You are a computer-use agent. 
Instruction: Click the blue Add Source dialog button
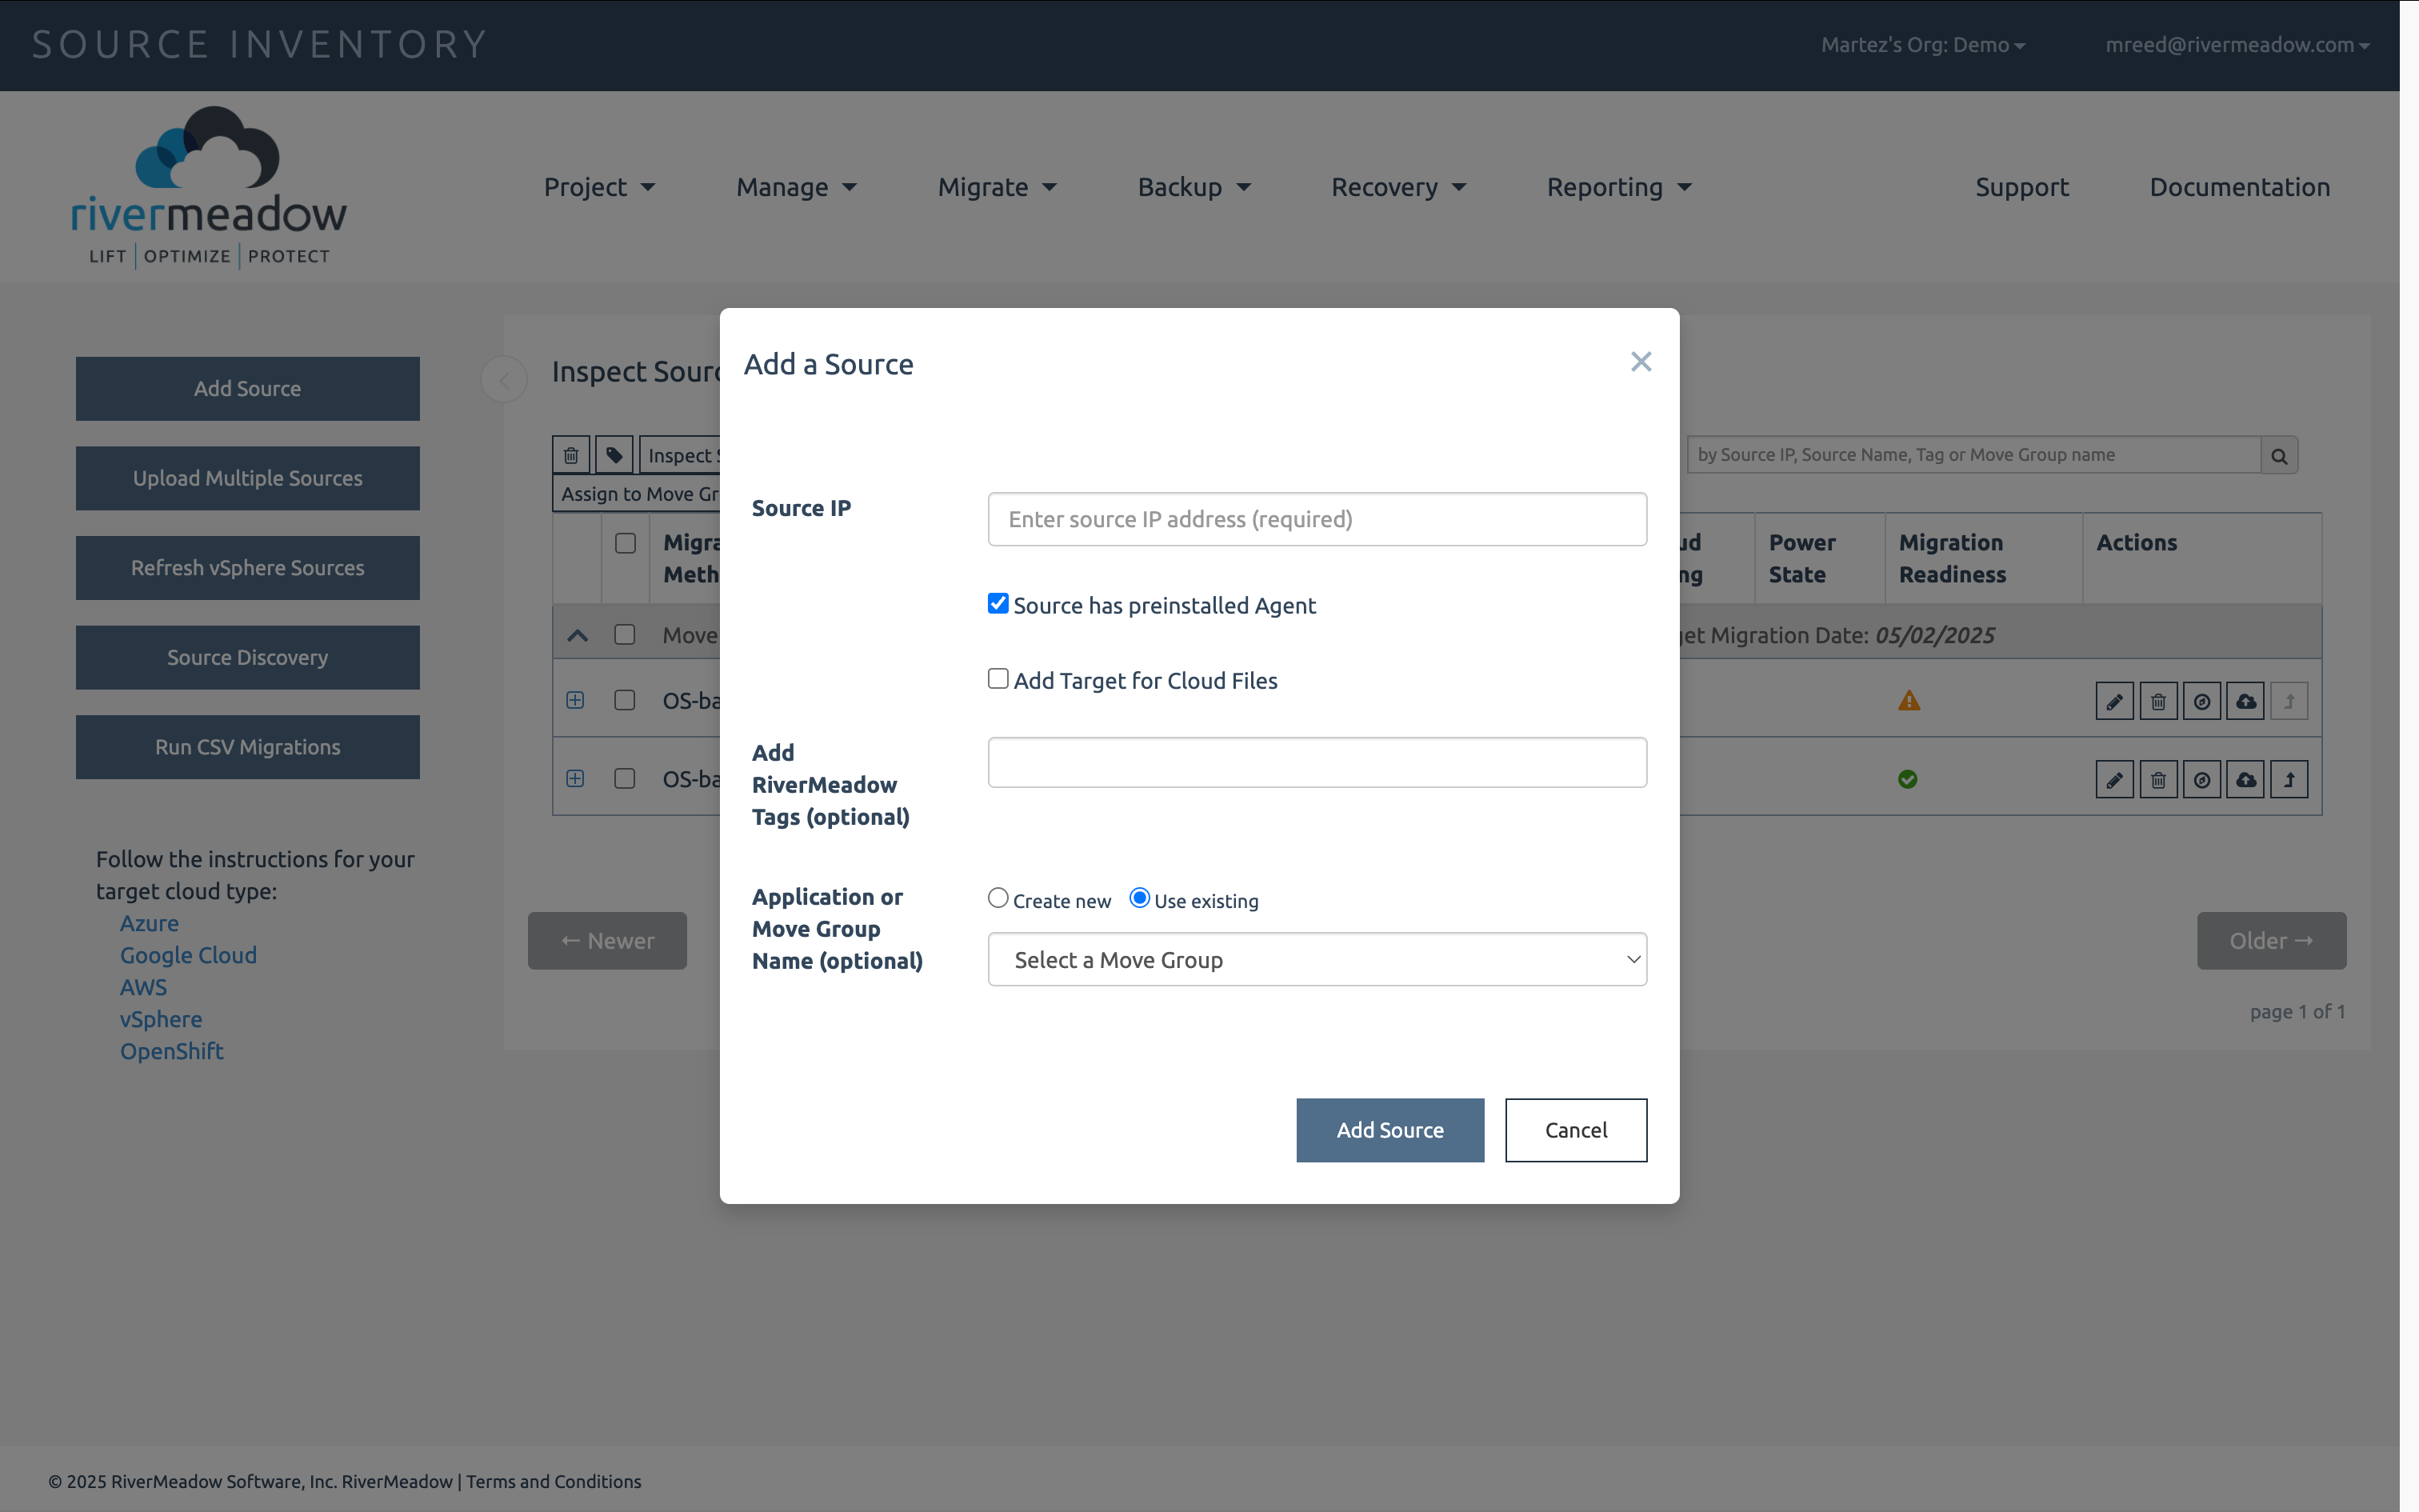pos(1389,1130)
